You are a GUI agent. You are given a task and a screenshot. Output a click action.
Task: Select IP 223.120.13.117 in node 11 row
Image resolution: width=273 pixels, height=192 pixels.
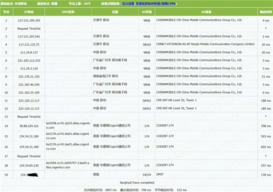29,101
